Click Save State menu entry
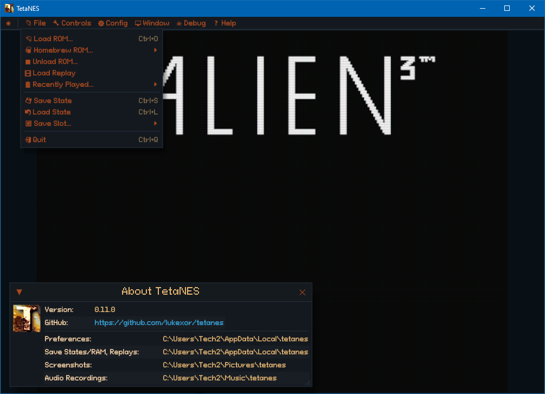The image size is (545, 394). pos(52,100)
